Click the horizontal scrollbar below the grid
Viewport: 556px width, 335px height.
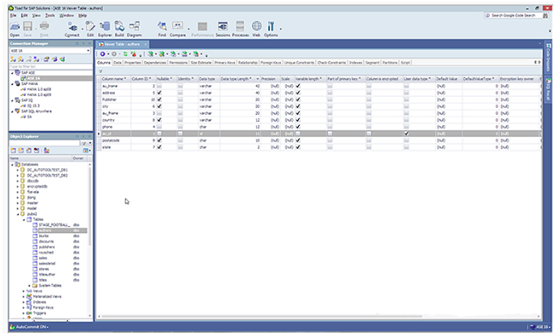[x=261, y=316]
